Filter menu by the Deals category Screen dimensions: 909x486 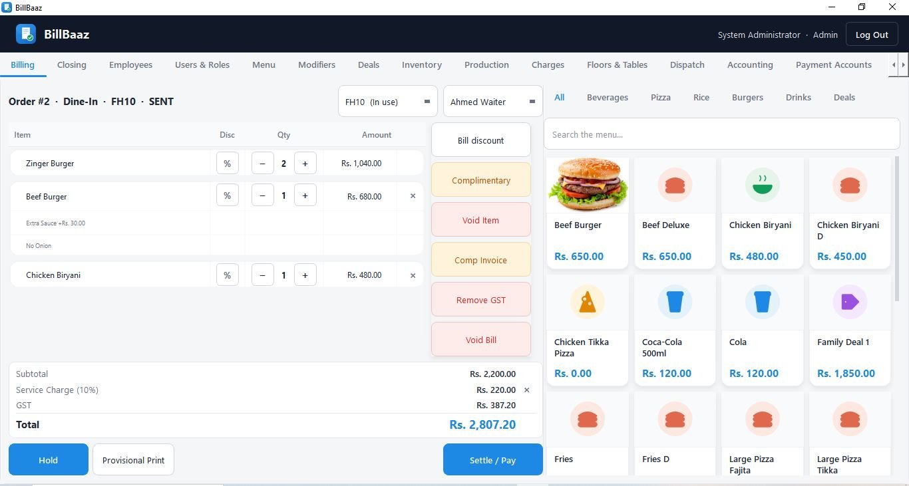[844, 97]
